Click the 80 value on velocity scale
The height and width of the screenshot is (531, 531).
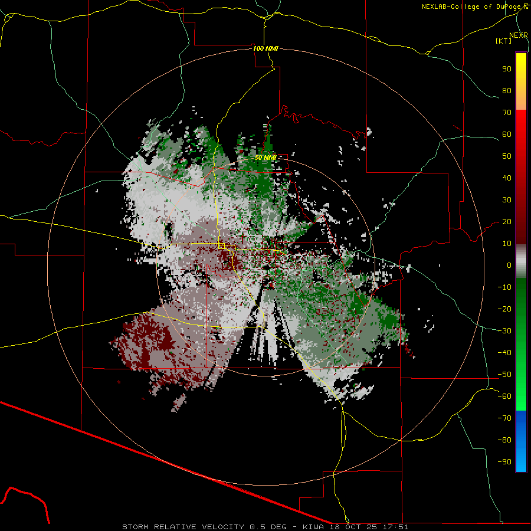(507, 91)
